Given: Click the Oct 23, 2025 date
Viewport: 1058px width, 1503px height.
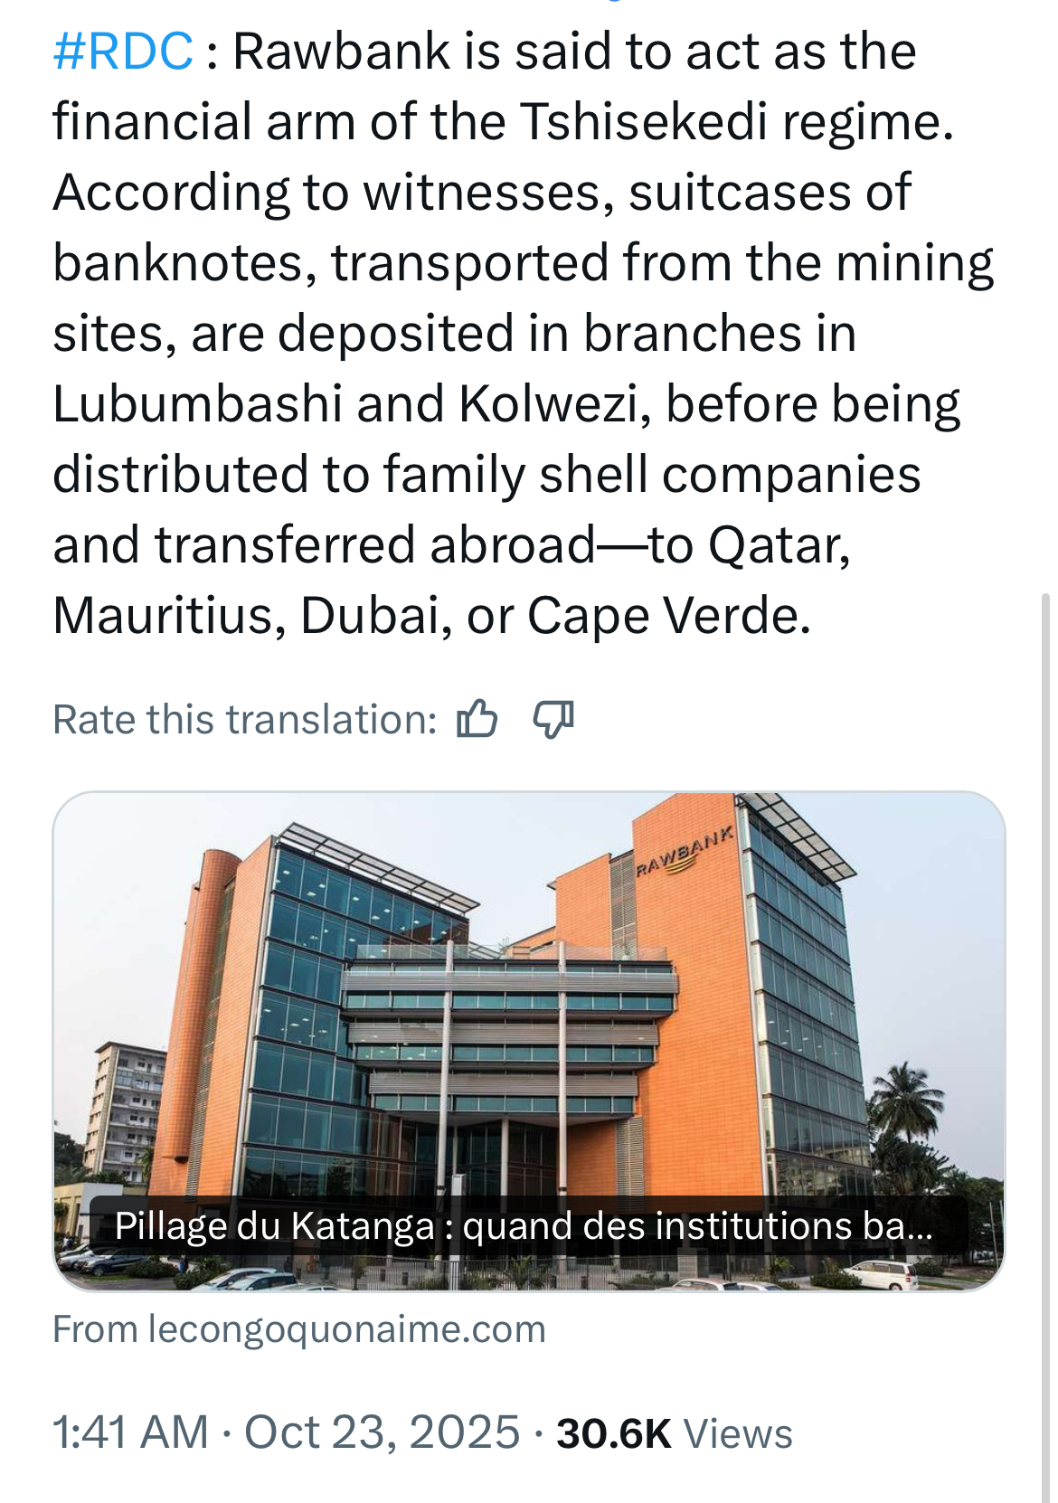Looking at the screenshot, I should 382,1432.
